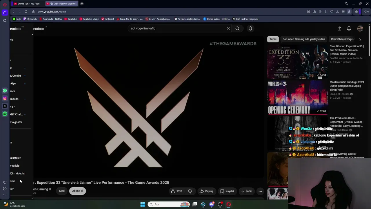371x209 pixels.
Task: Open Task View on the taskbar
Action: 195,204
